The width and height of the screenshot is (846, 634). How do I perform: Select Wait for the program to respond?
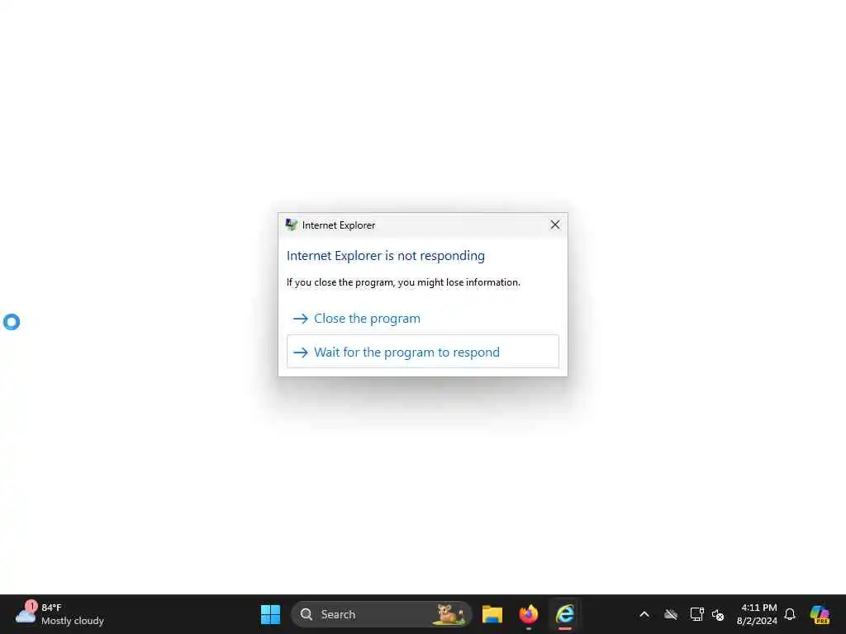[422, 352]
